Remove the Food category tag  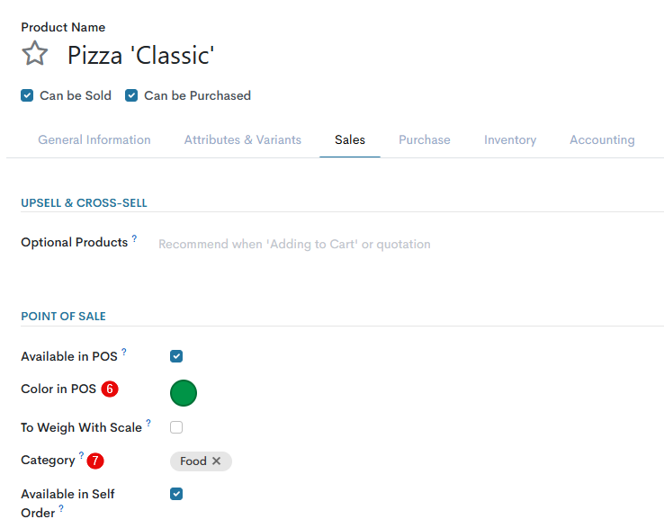point(216,461)
